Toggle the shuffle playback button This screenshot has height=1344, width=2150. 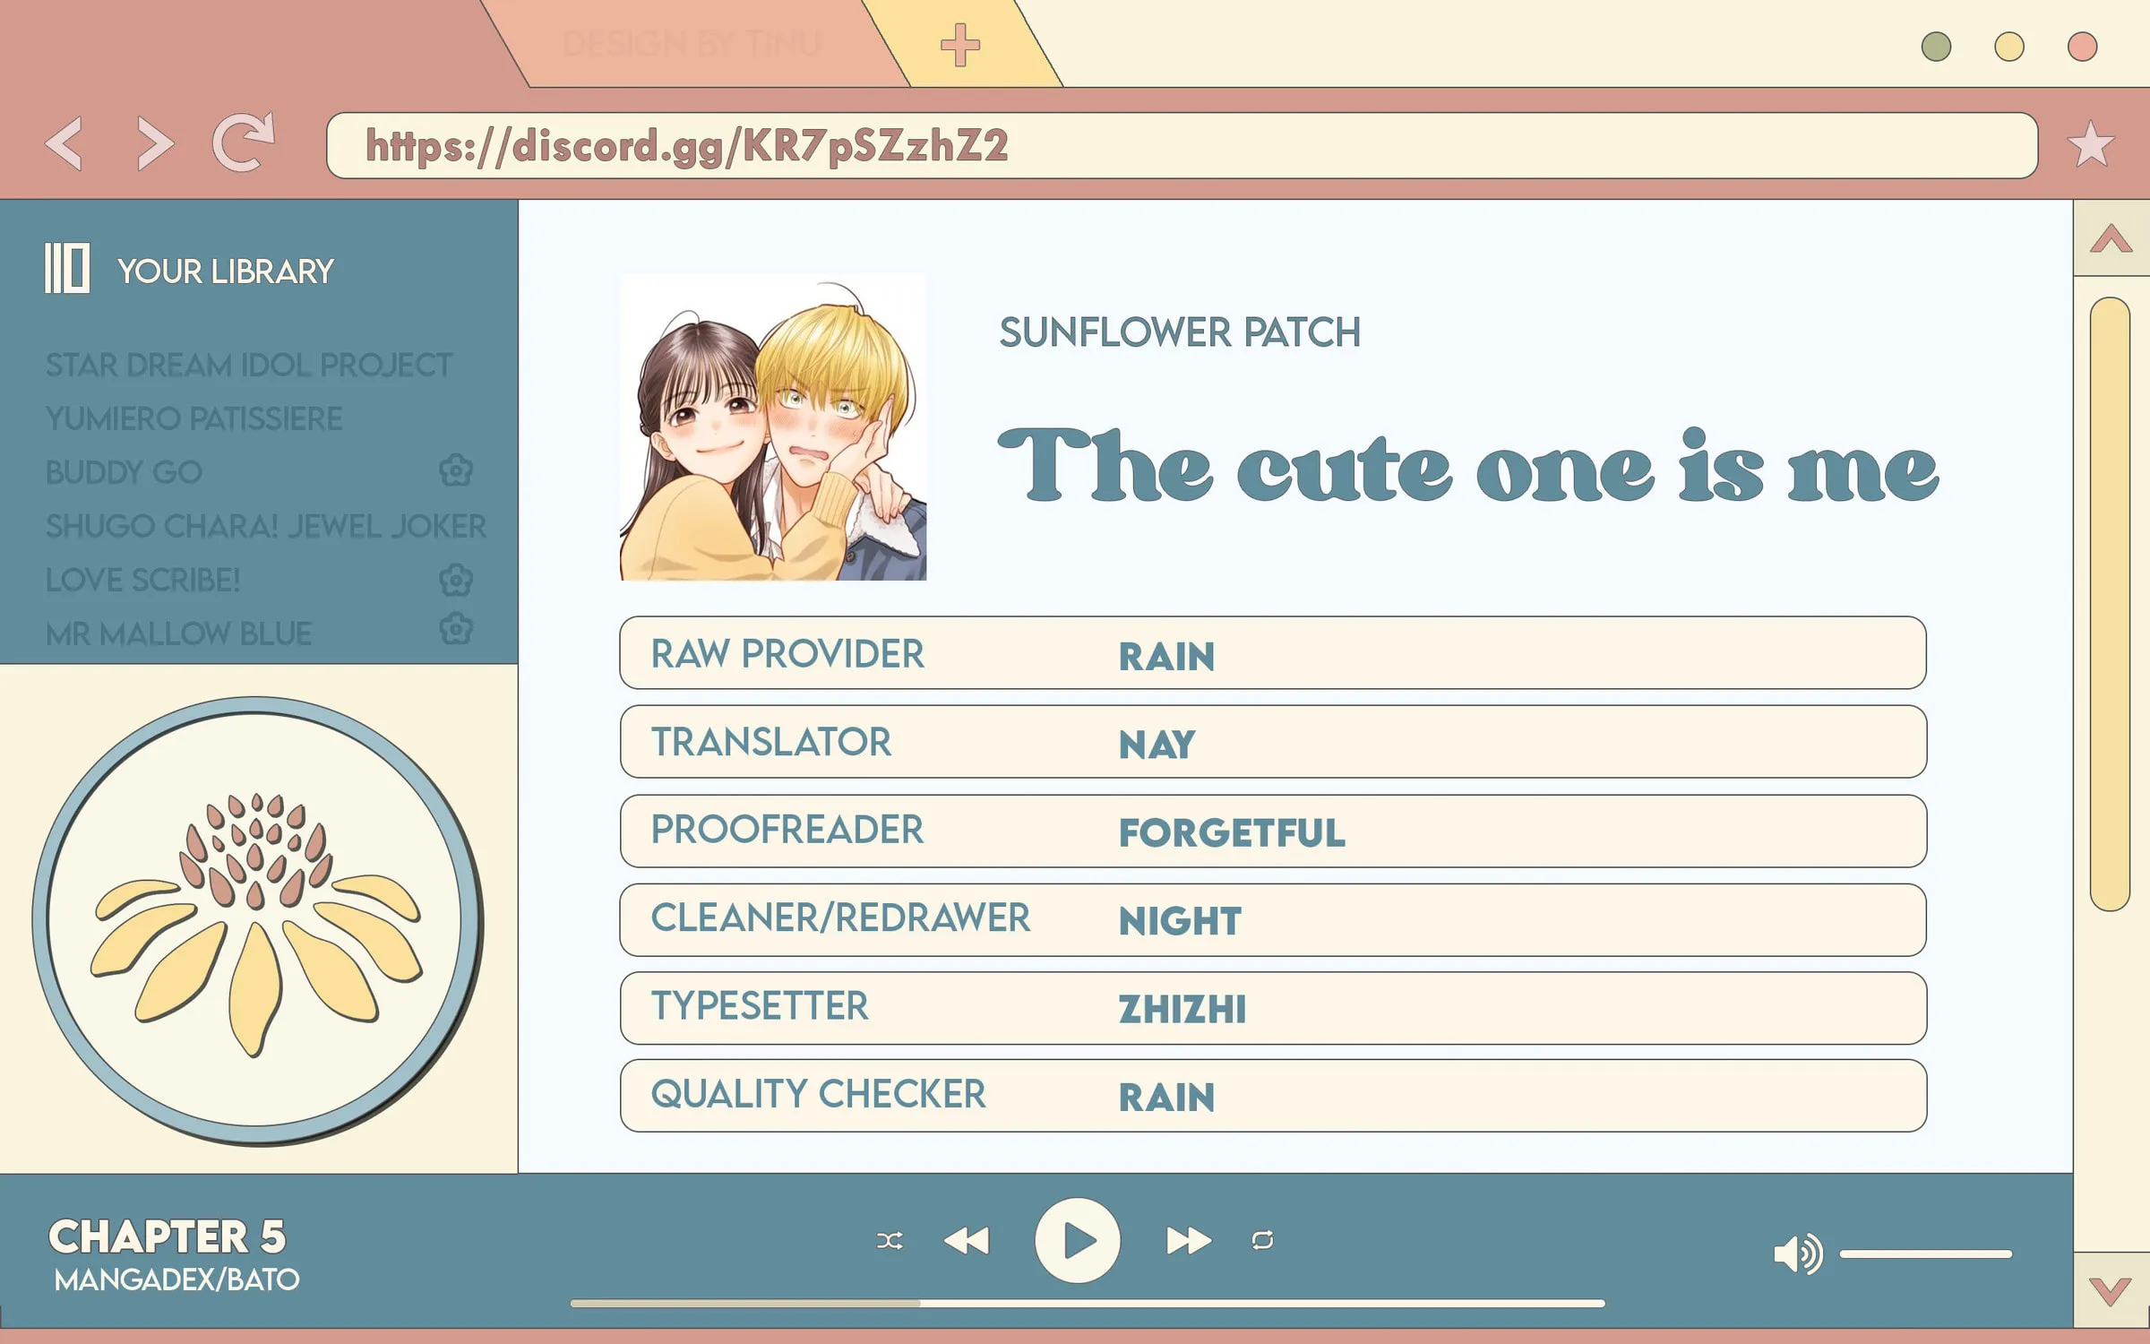[x=889, y=1241]
